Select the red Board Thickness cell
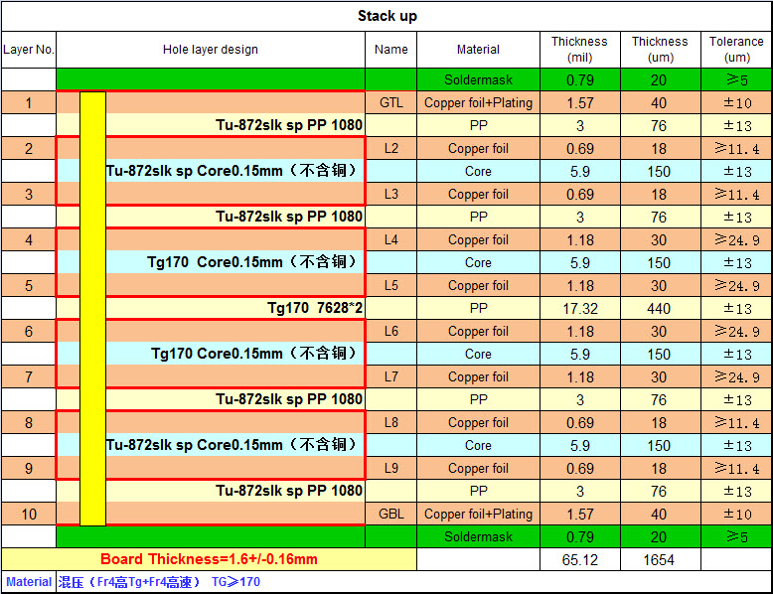The image size is (773, 594). (209, 559)
